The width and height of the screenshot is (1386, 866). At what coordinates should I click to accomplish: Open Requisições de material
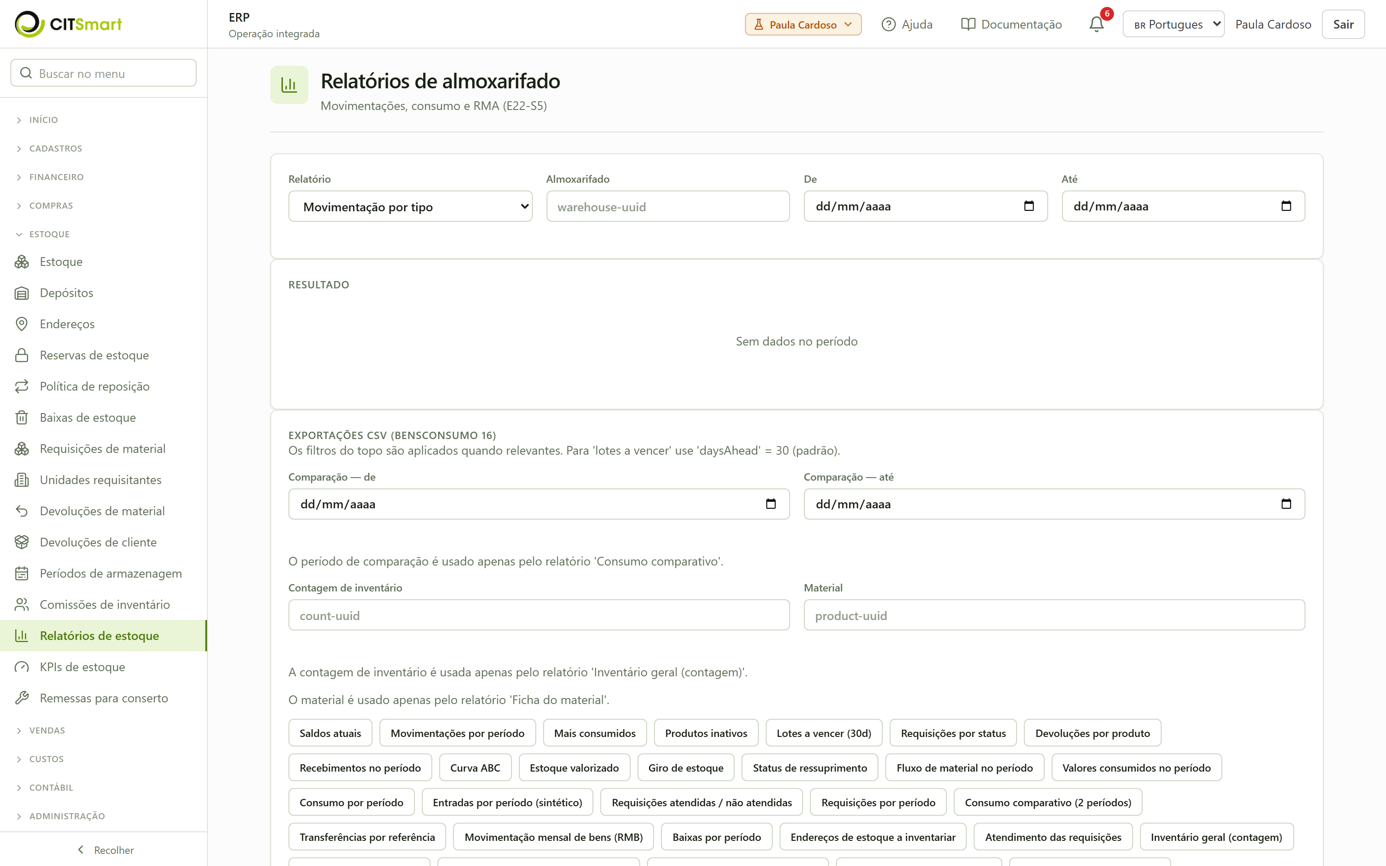click(104, 449)
